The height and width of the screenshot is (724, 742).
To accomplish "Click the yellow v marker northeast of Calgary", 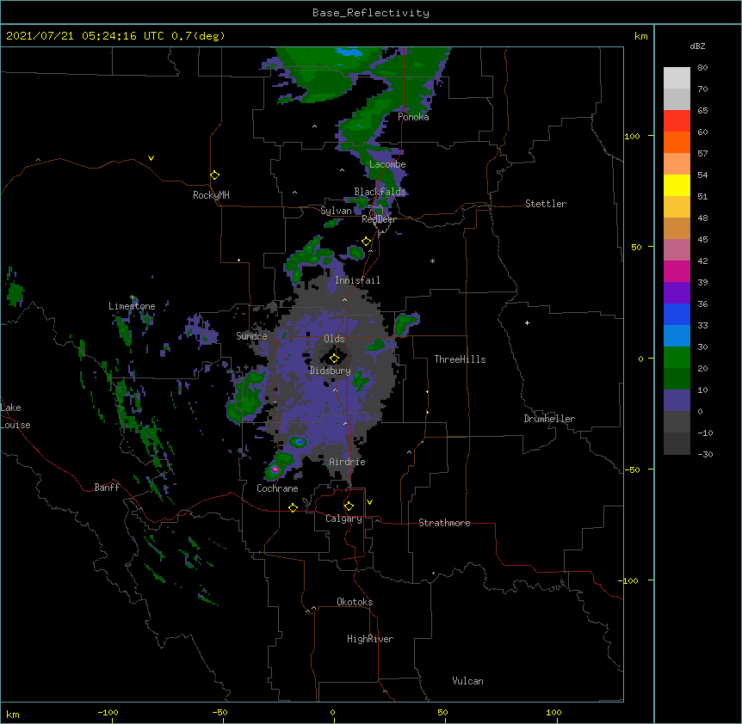I will pos(369,502).
